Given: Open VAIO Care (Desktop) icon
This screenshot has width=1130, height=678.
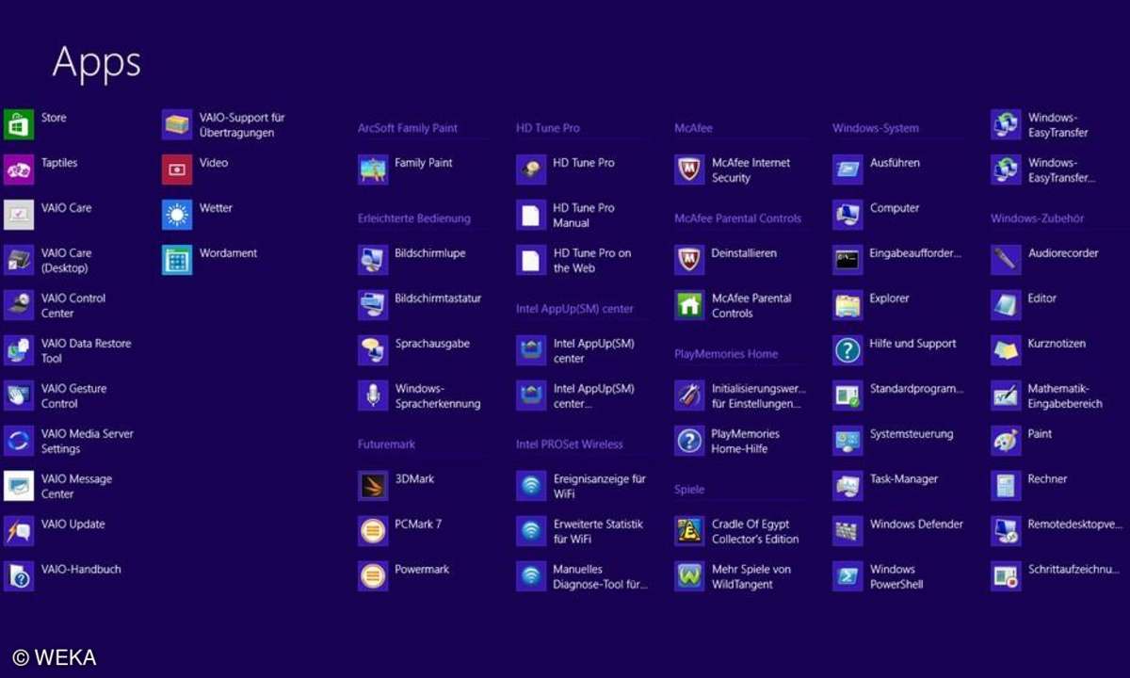Looking at the screenshot, I should 19,260.
